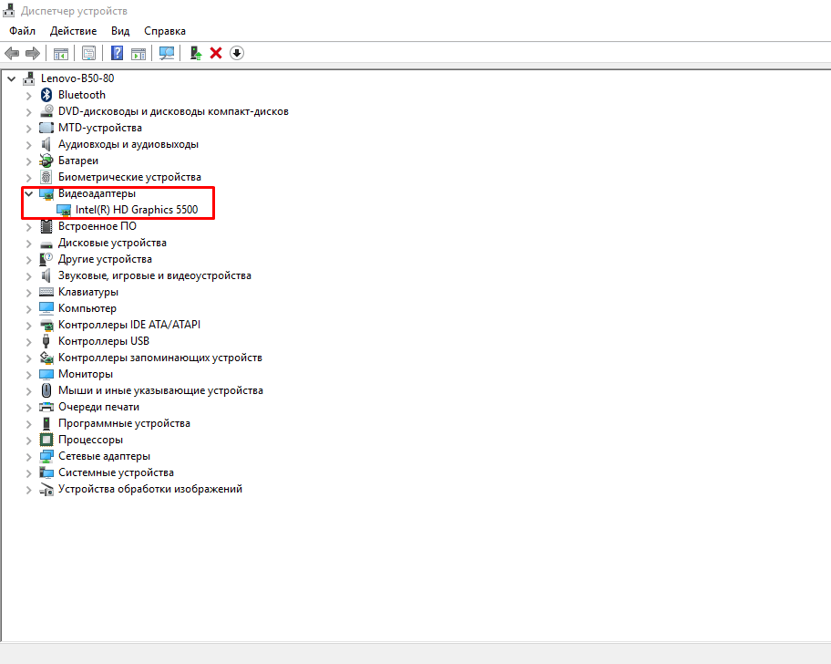831x664 pixels.
Task: Select the Очереди печати row
Action: coord(98,408)
